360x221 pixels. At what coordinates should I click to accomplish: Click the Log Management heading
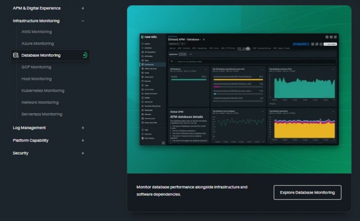29,128
